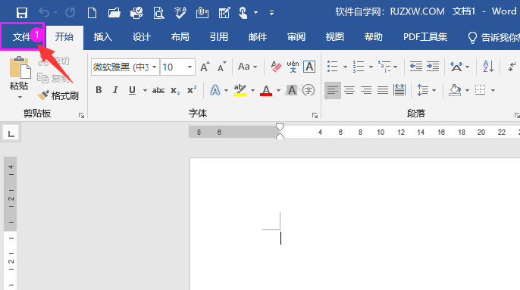This screenshot has width=520, height=290.
Task: Create a new blank document from quick access
Action: (92, 13)
